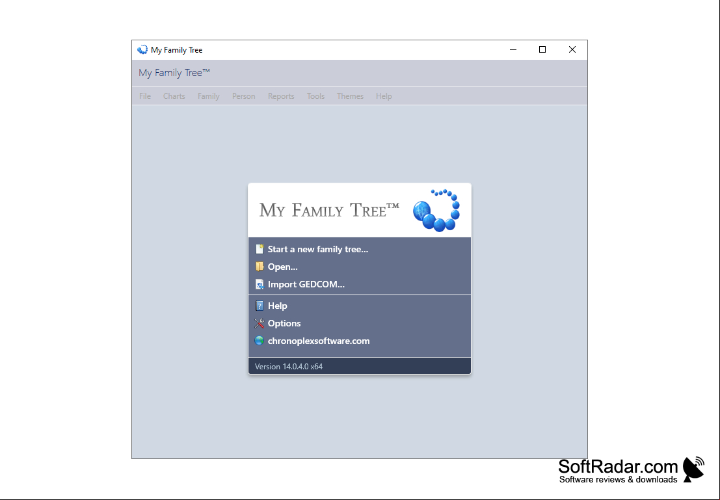Open the Person menu
The image size is (720, 500).
pos(243,96)
